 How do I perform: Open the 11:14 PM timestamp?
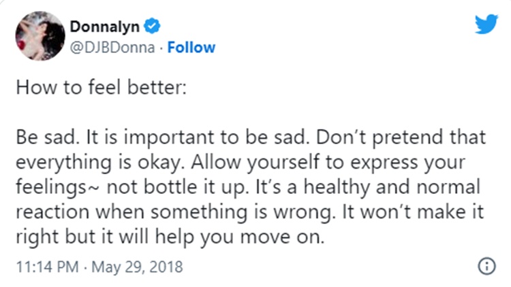(48, 267)
